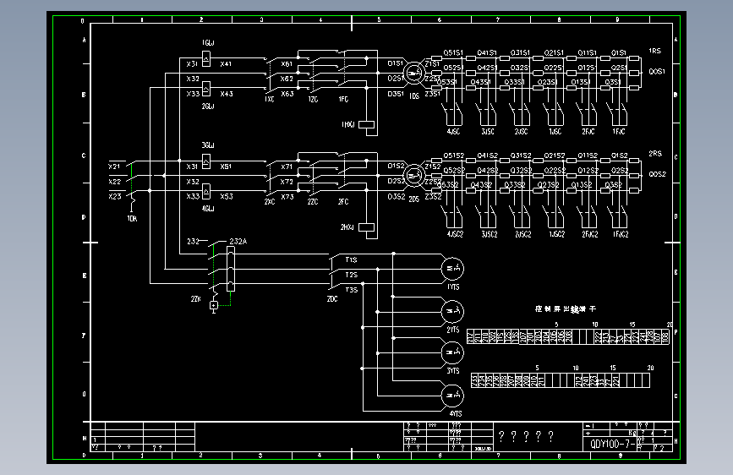Screen dimensions: 733x475
Task: Select the X73 text
Action: [287, 197]
